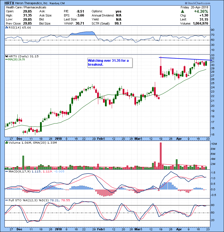Click the High 31.35 value
224x232 pixels.
[27, 15]
